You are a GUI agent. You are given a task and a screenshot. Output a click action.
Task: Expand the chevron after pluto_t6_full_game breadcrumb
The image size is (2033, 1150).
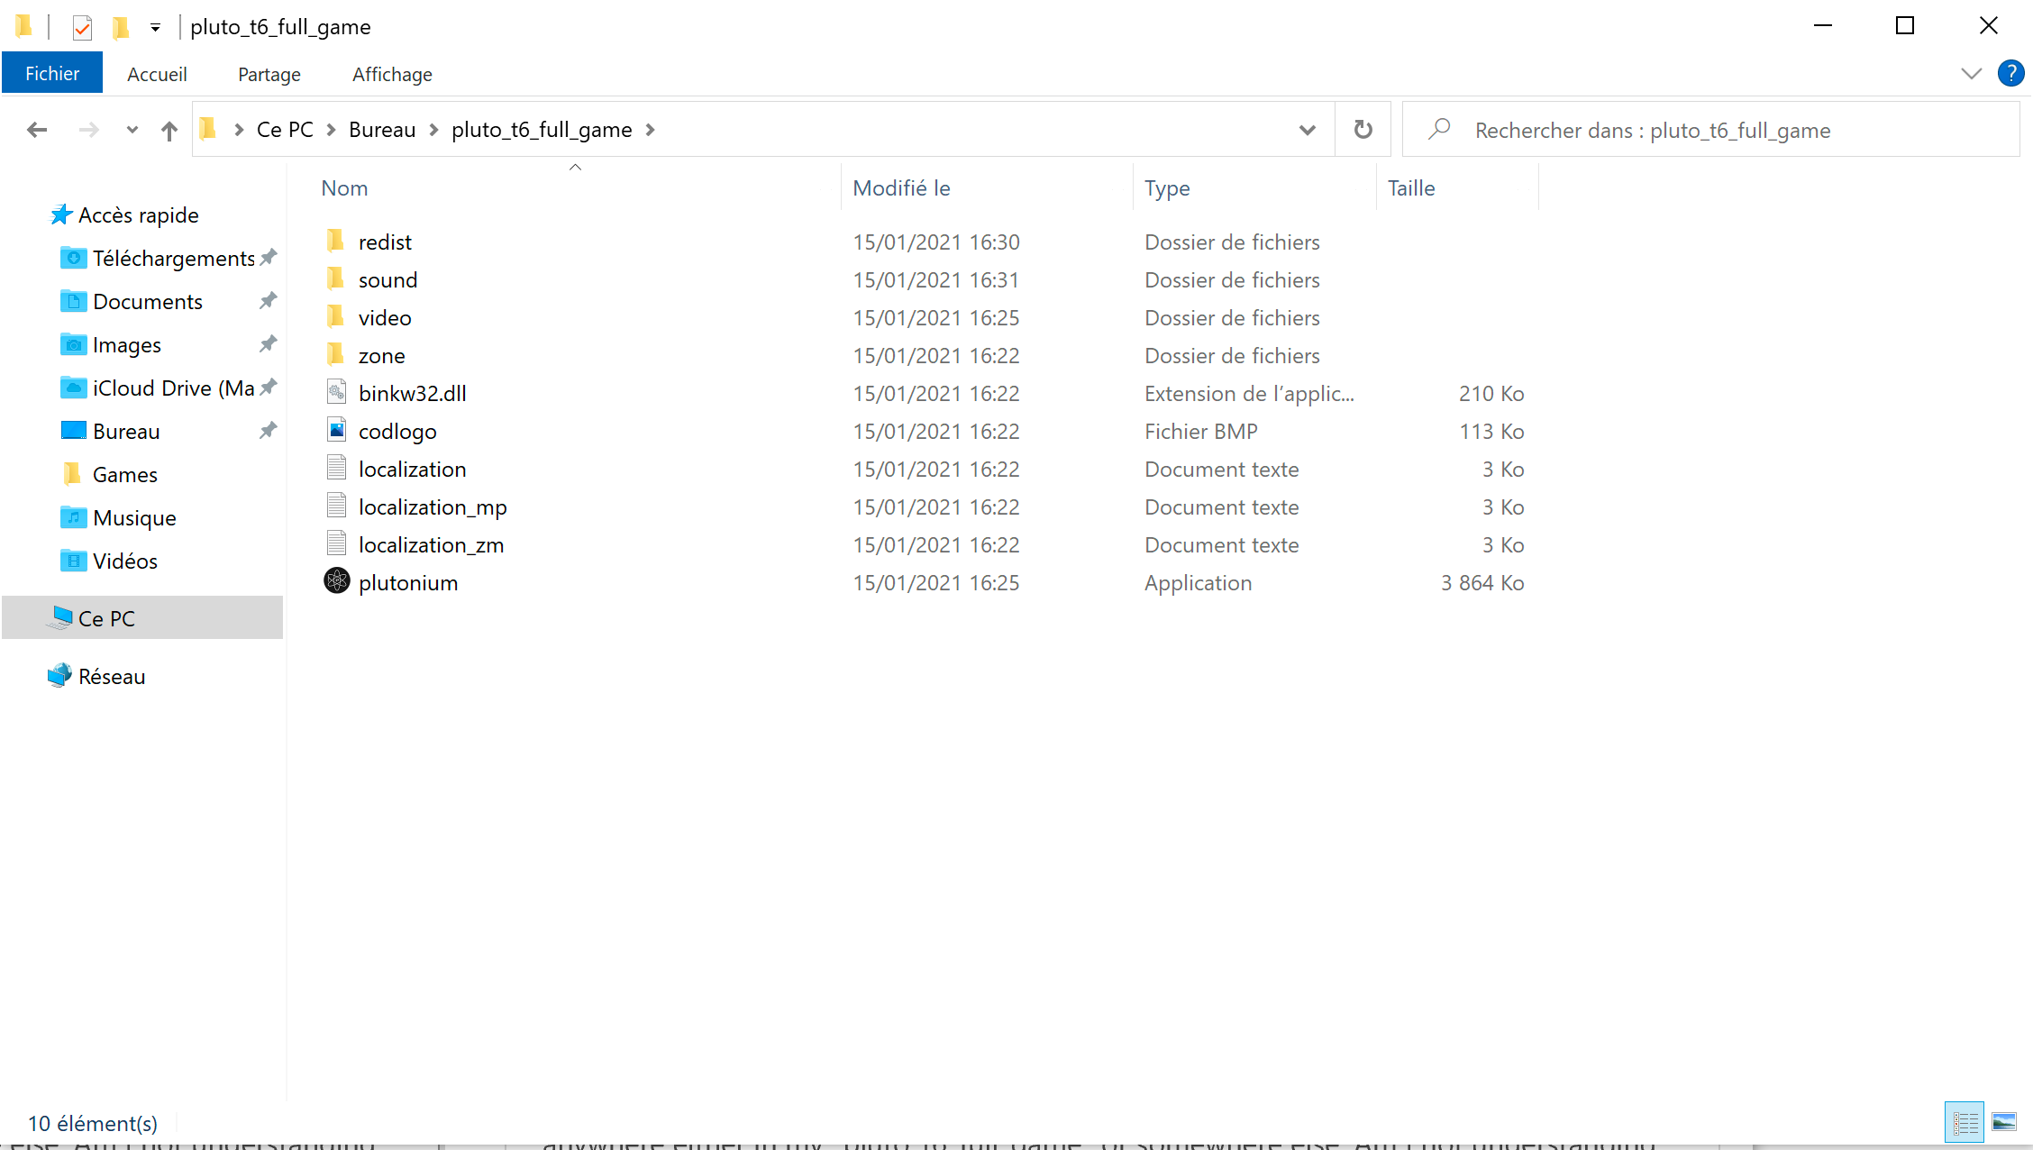[x=650, y=130]
